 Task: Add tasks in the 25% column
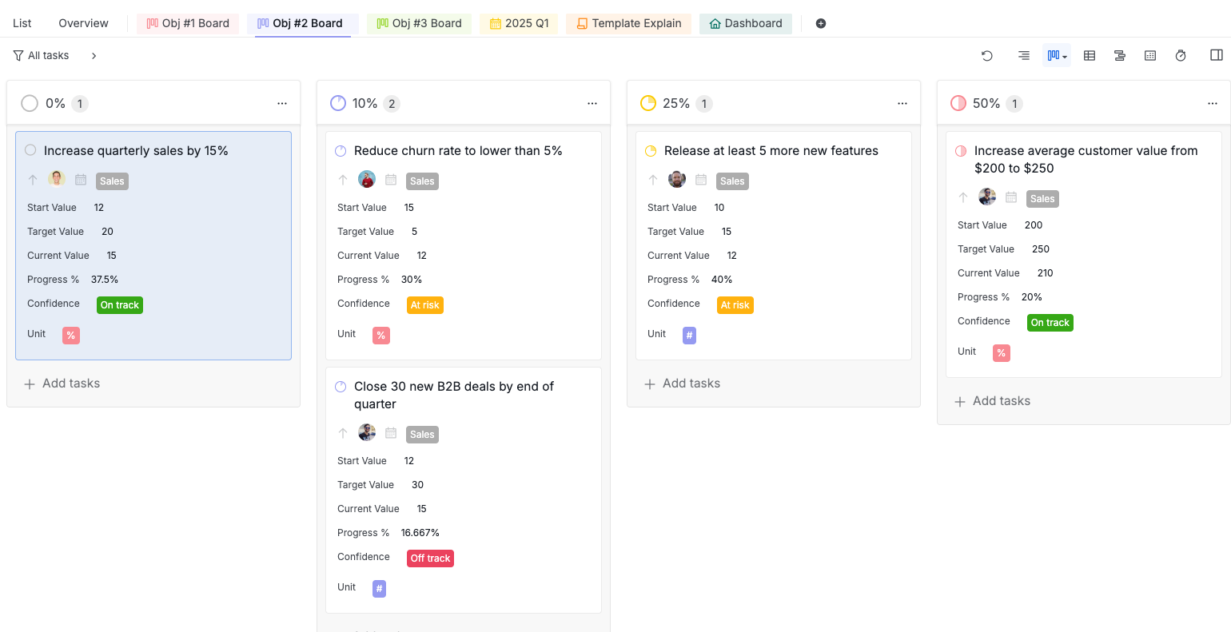pos(683,384)
